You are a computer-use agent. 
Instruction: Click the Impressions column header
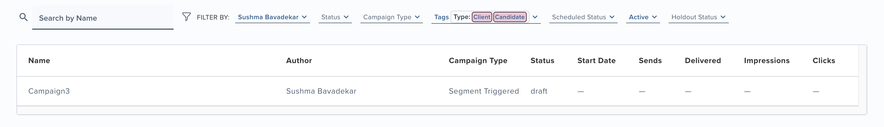pyautogui.click(x=767, y=61)
